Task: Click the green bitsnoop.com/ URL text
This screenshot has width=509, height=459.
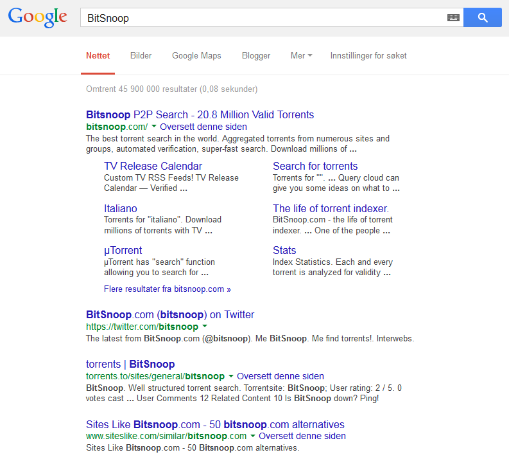Action: 117,127
